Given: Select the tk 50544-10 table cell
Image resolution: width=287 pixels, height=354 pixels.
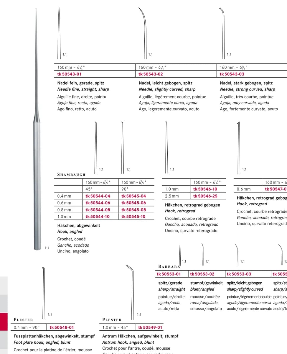Looking at the screenshot, I should click(x=98, y=217).
